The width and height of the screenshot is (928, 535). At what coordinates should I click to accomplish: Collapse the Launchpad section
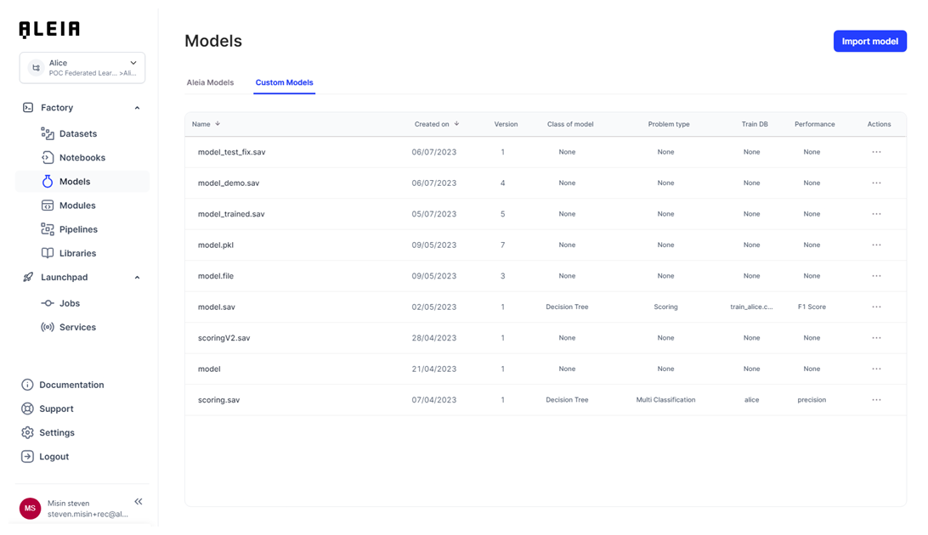click(137, 278)
